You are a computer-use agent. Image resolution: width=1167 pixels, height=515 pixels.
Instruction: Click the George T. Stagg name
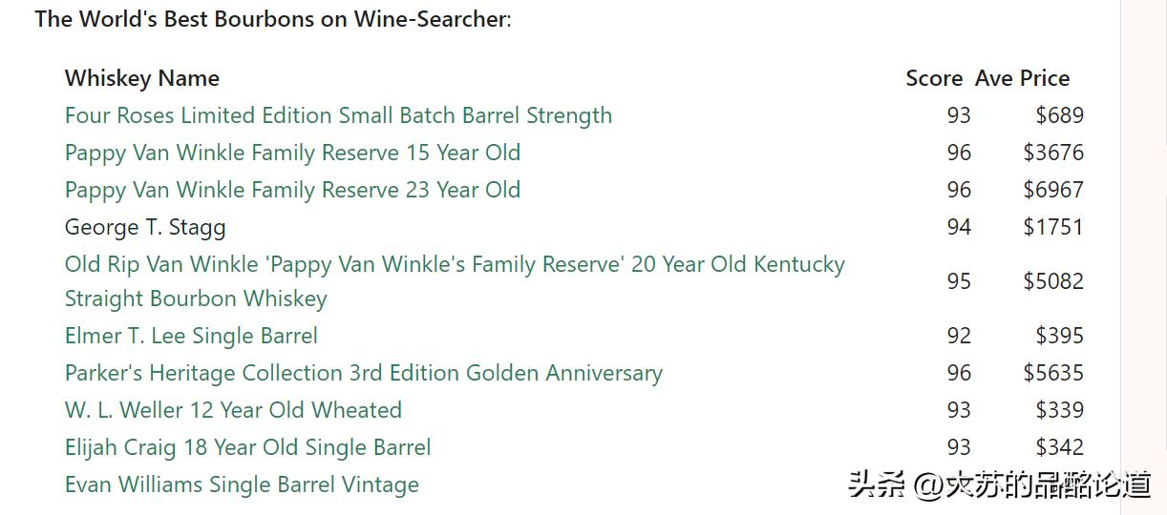[145, 227]
